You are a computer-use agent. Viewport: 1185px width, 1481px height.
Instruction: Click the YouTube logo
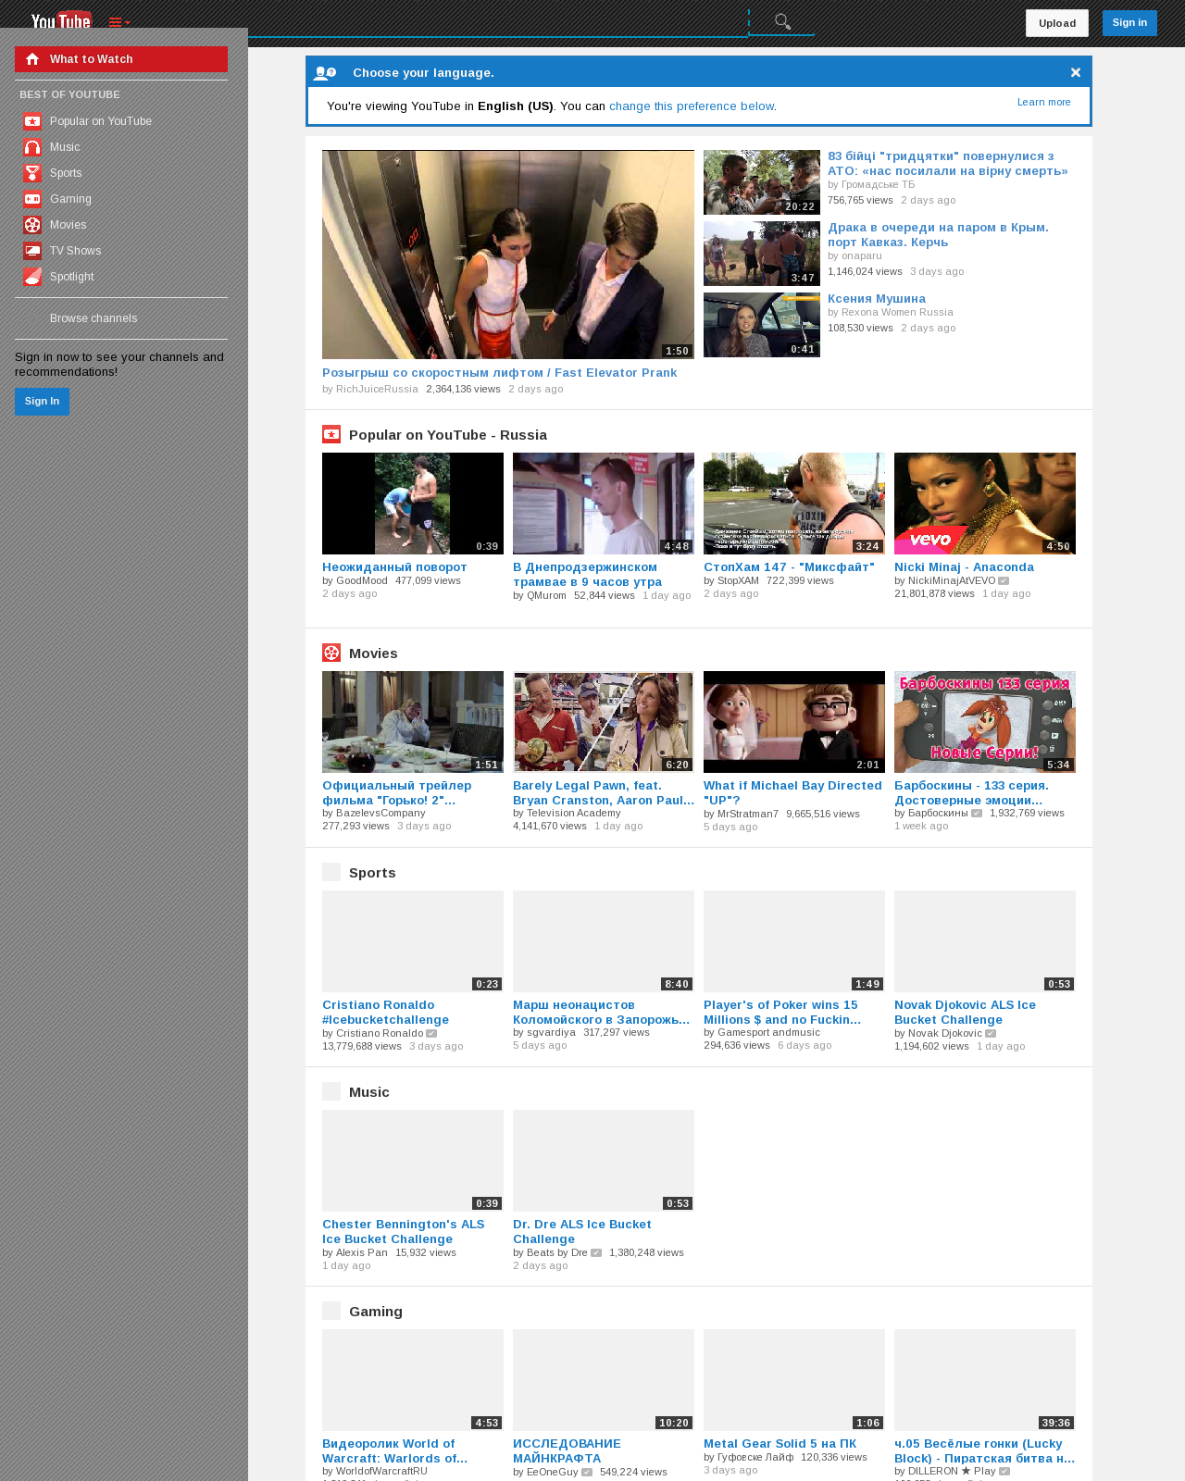(61, 20)
